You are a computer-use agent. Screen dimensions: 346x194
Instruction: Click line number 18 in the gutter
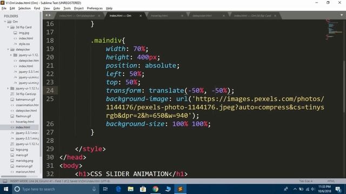point(50,40)
